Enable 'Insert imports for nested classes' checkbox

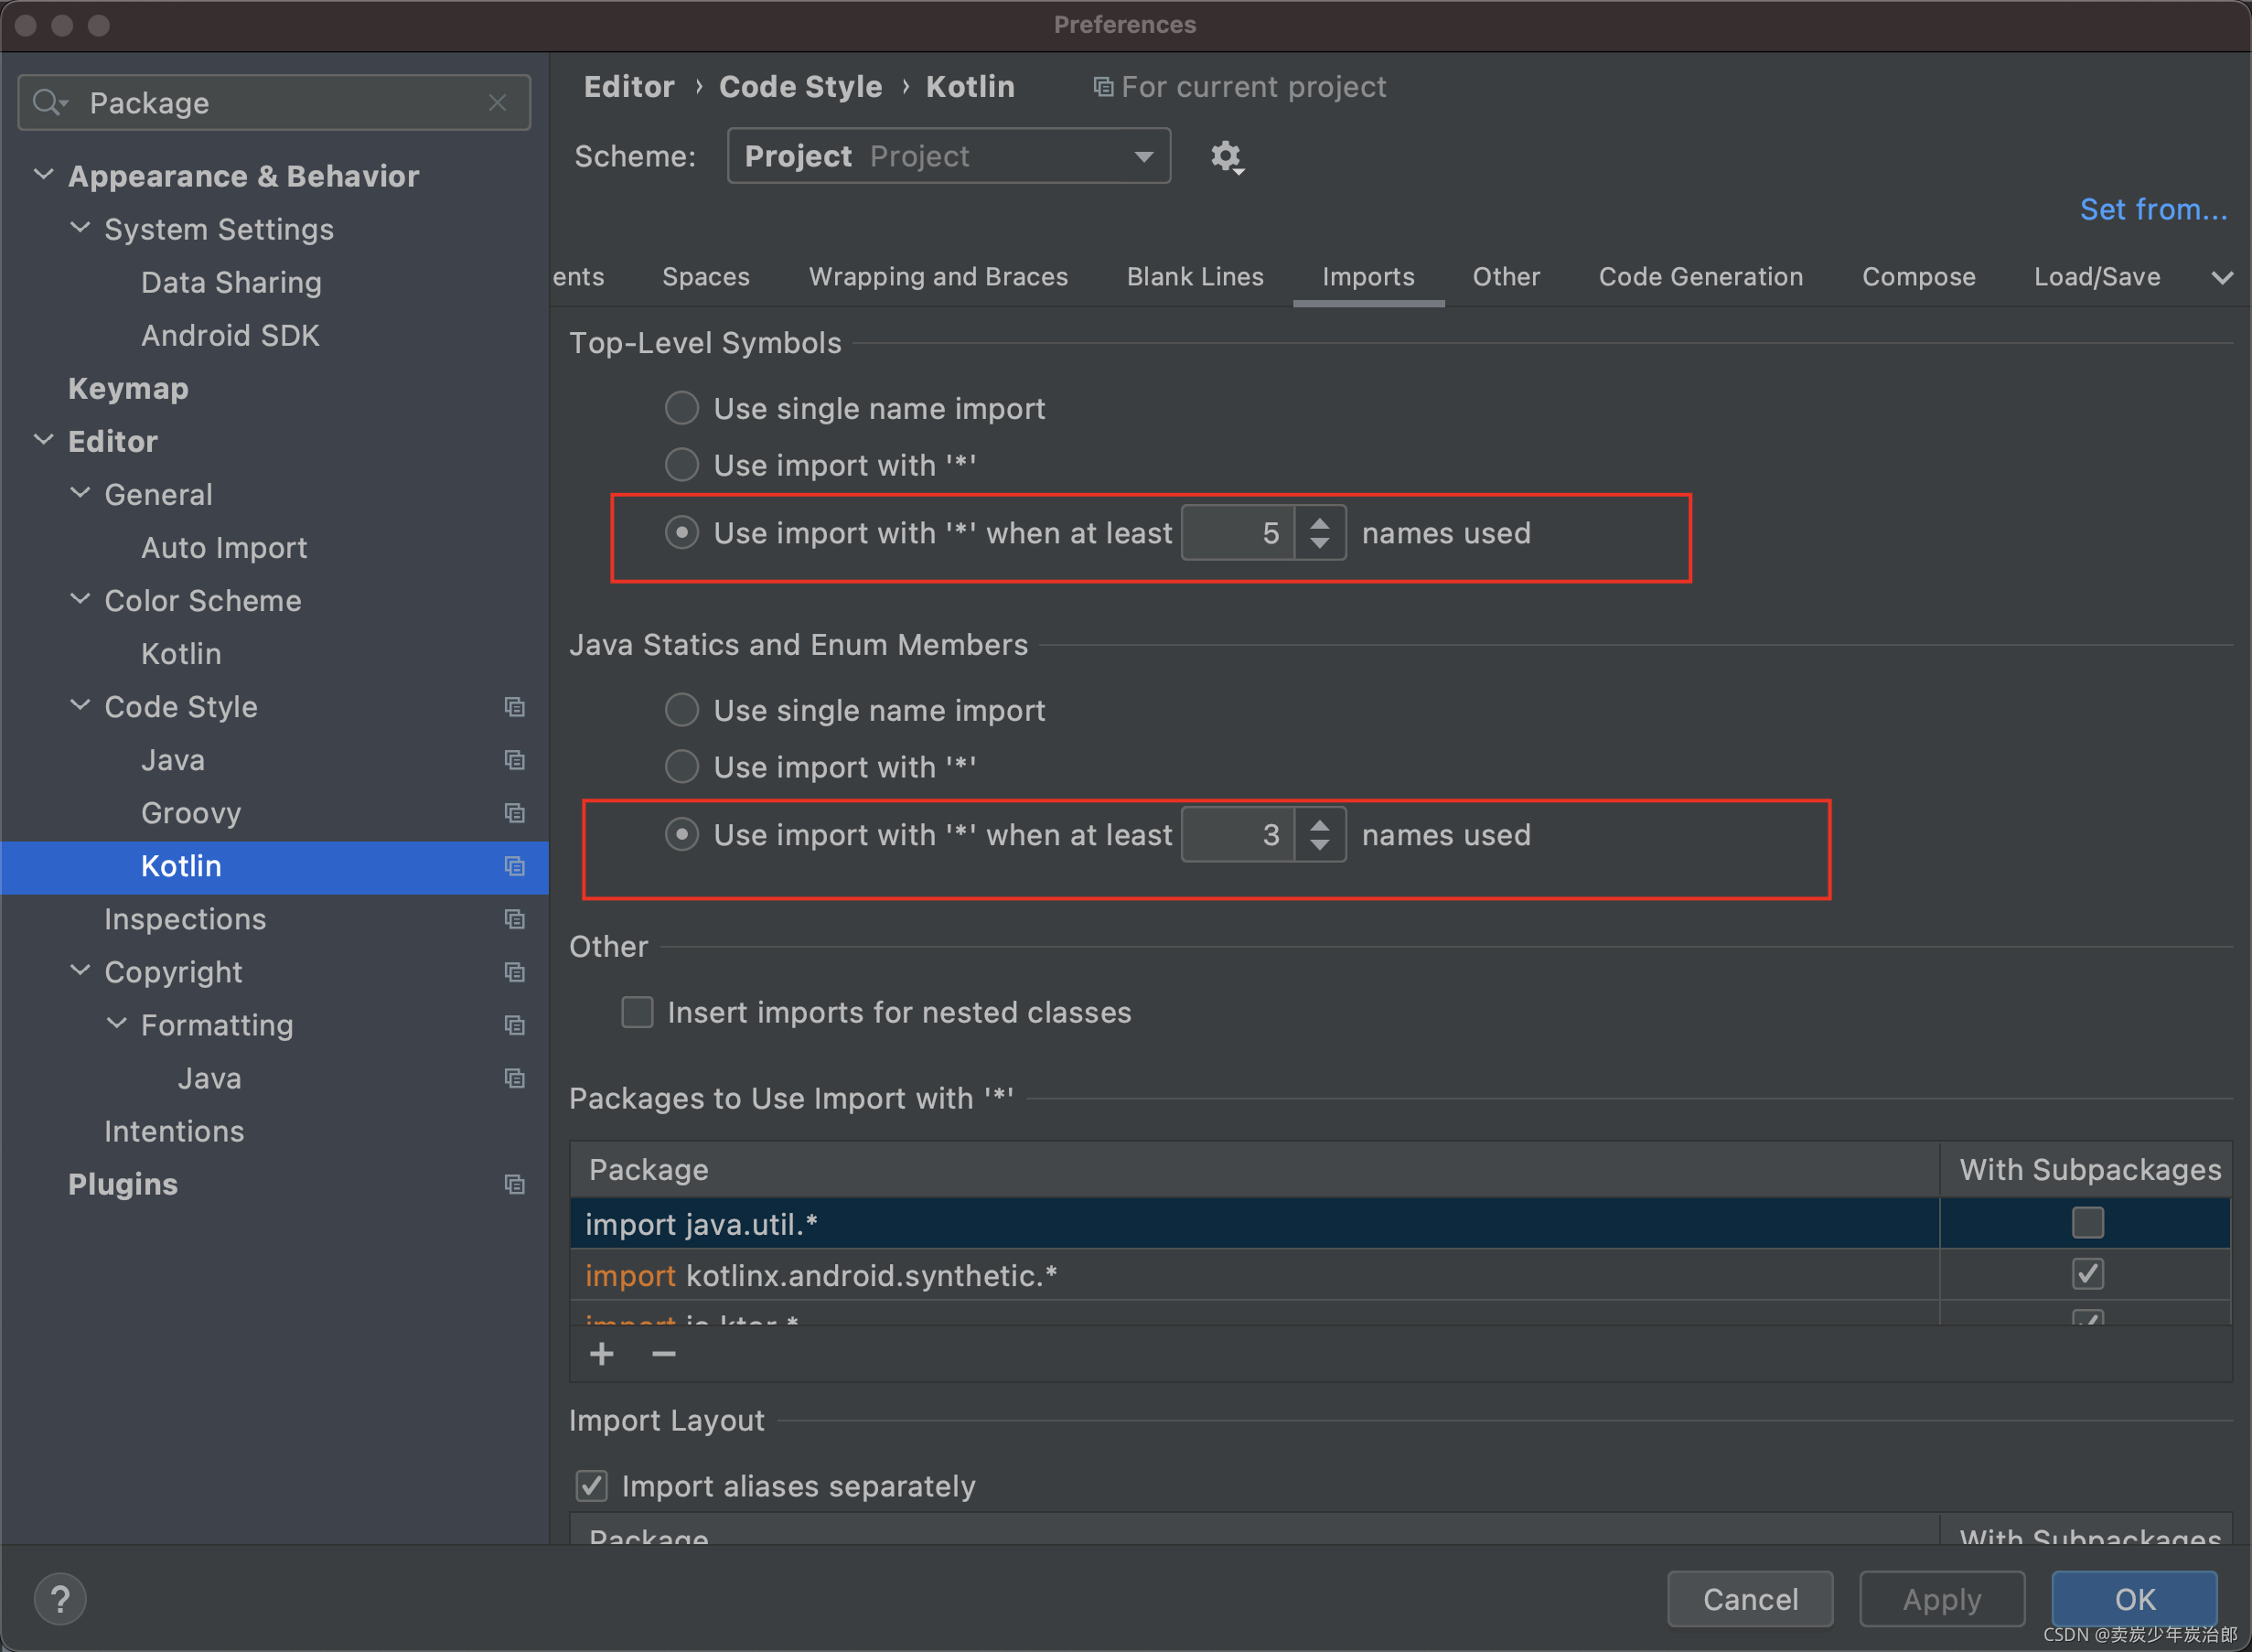[x=637, y=1013]
